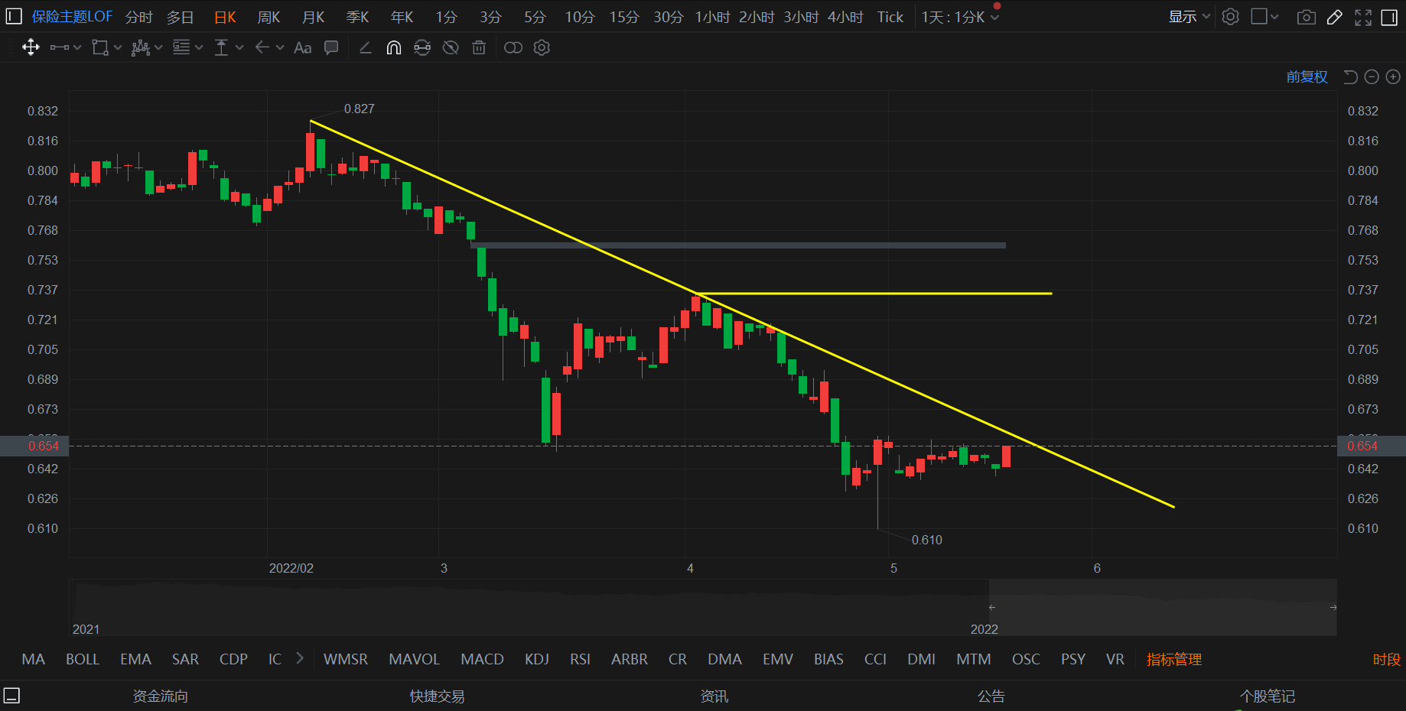Screen dimensions: 1406x711
Task: Select the regression channel drawing tool
Action: pyautogui.click(x=140, y=47)
